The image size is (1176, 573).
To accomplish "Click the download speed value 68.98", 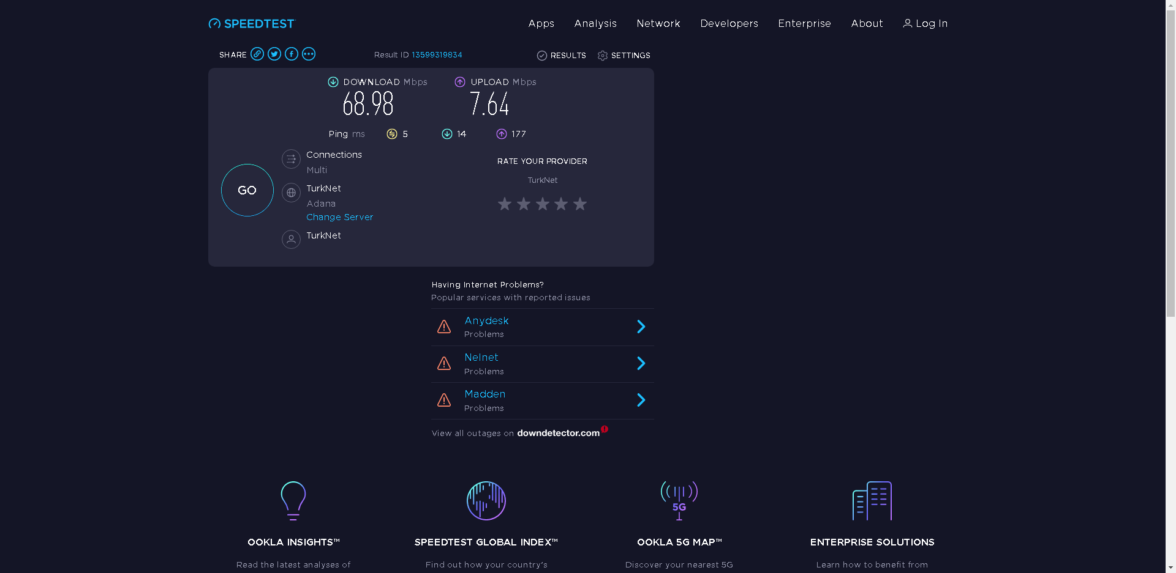I will coord(368,104).
